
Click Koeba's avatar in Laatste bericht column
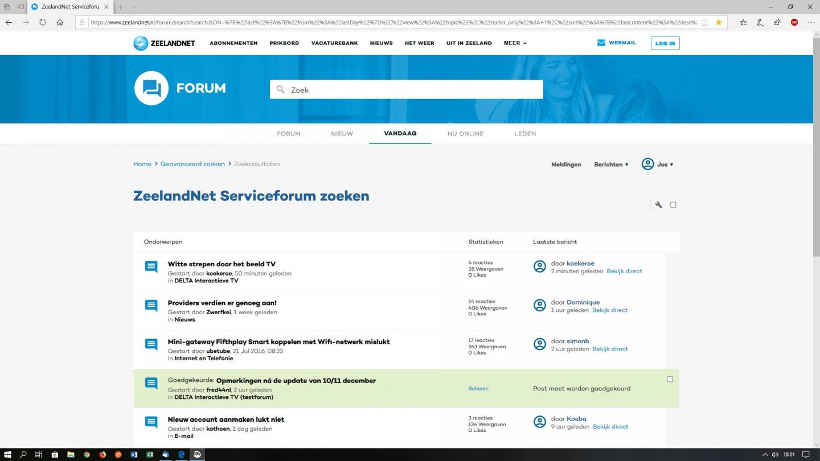coord(539,422)
